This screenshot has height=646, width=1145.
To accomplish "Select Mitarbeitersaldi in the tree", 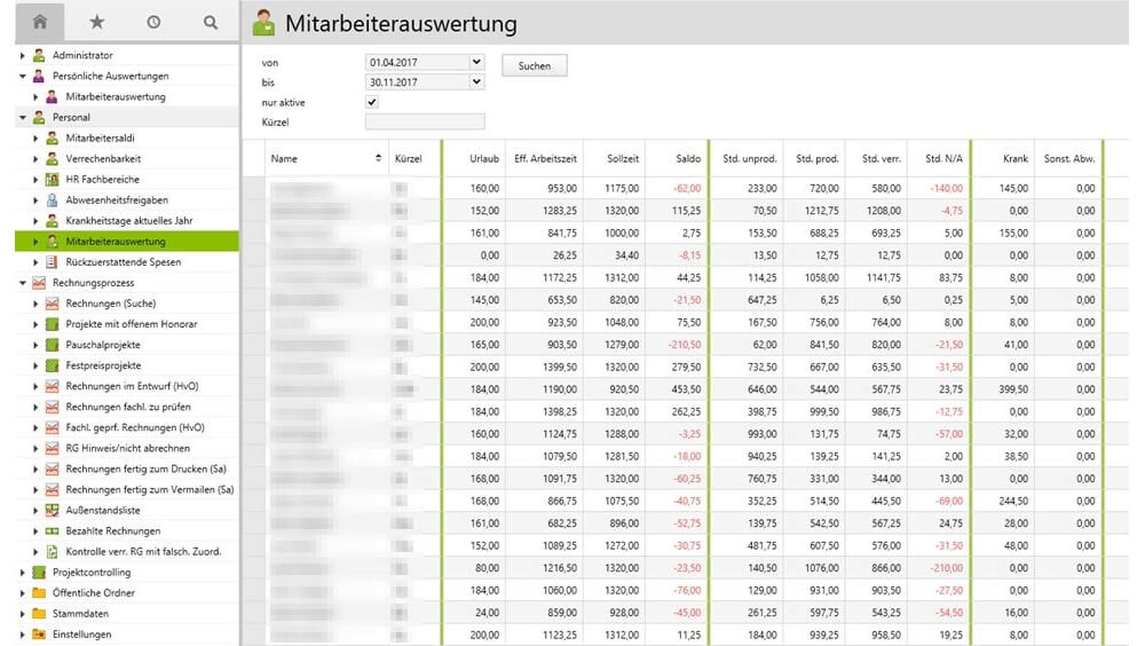I will (x=100, y=138).
